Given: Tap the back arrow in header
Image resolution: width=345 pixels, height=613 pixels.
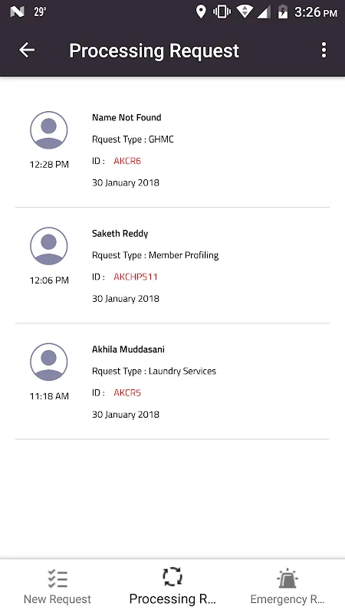Looking at the screenshot, I should [27, 50].
